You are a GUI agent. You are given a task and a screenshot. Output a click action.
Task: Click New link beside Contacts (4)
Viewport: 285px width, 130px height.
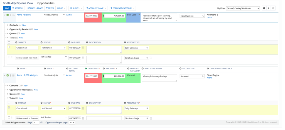point(24,25)
